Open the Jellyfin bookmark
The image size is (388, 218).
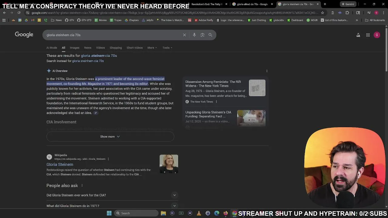coord(147,20)
